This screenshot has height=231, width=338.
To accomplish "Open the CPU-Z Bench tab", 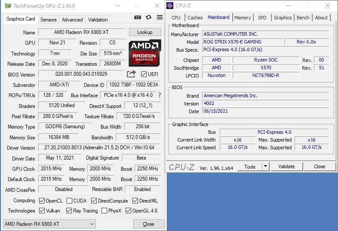I will point(303,18).
